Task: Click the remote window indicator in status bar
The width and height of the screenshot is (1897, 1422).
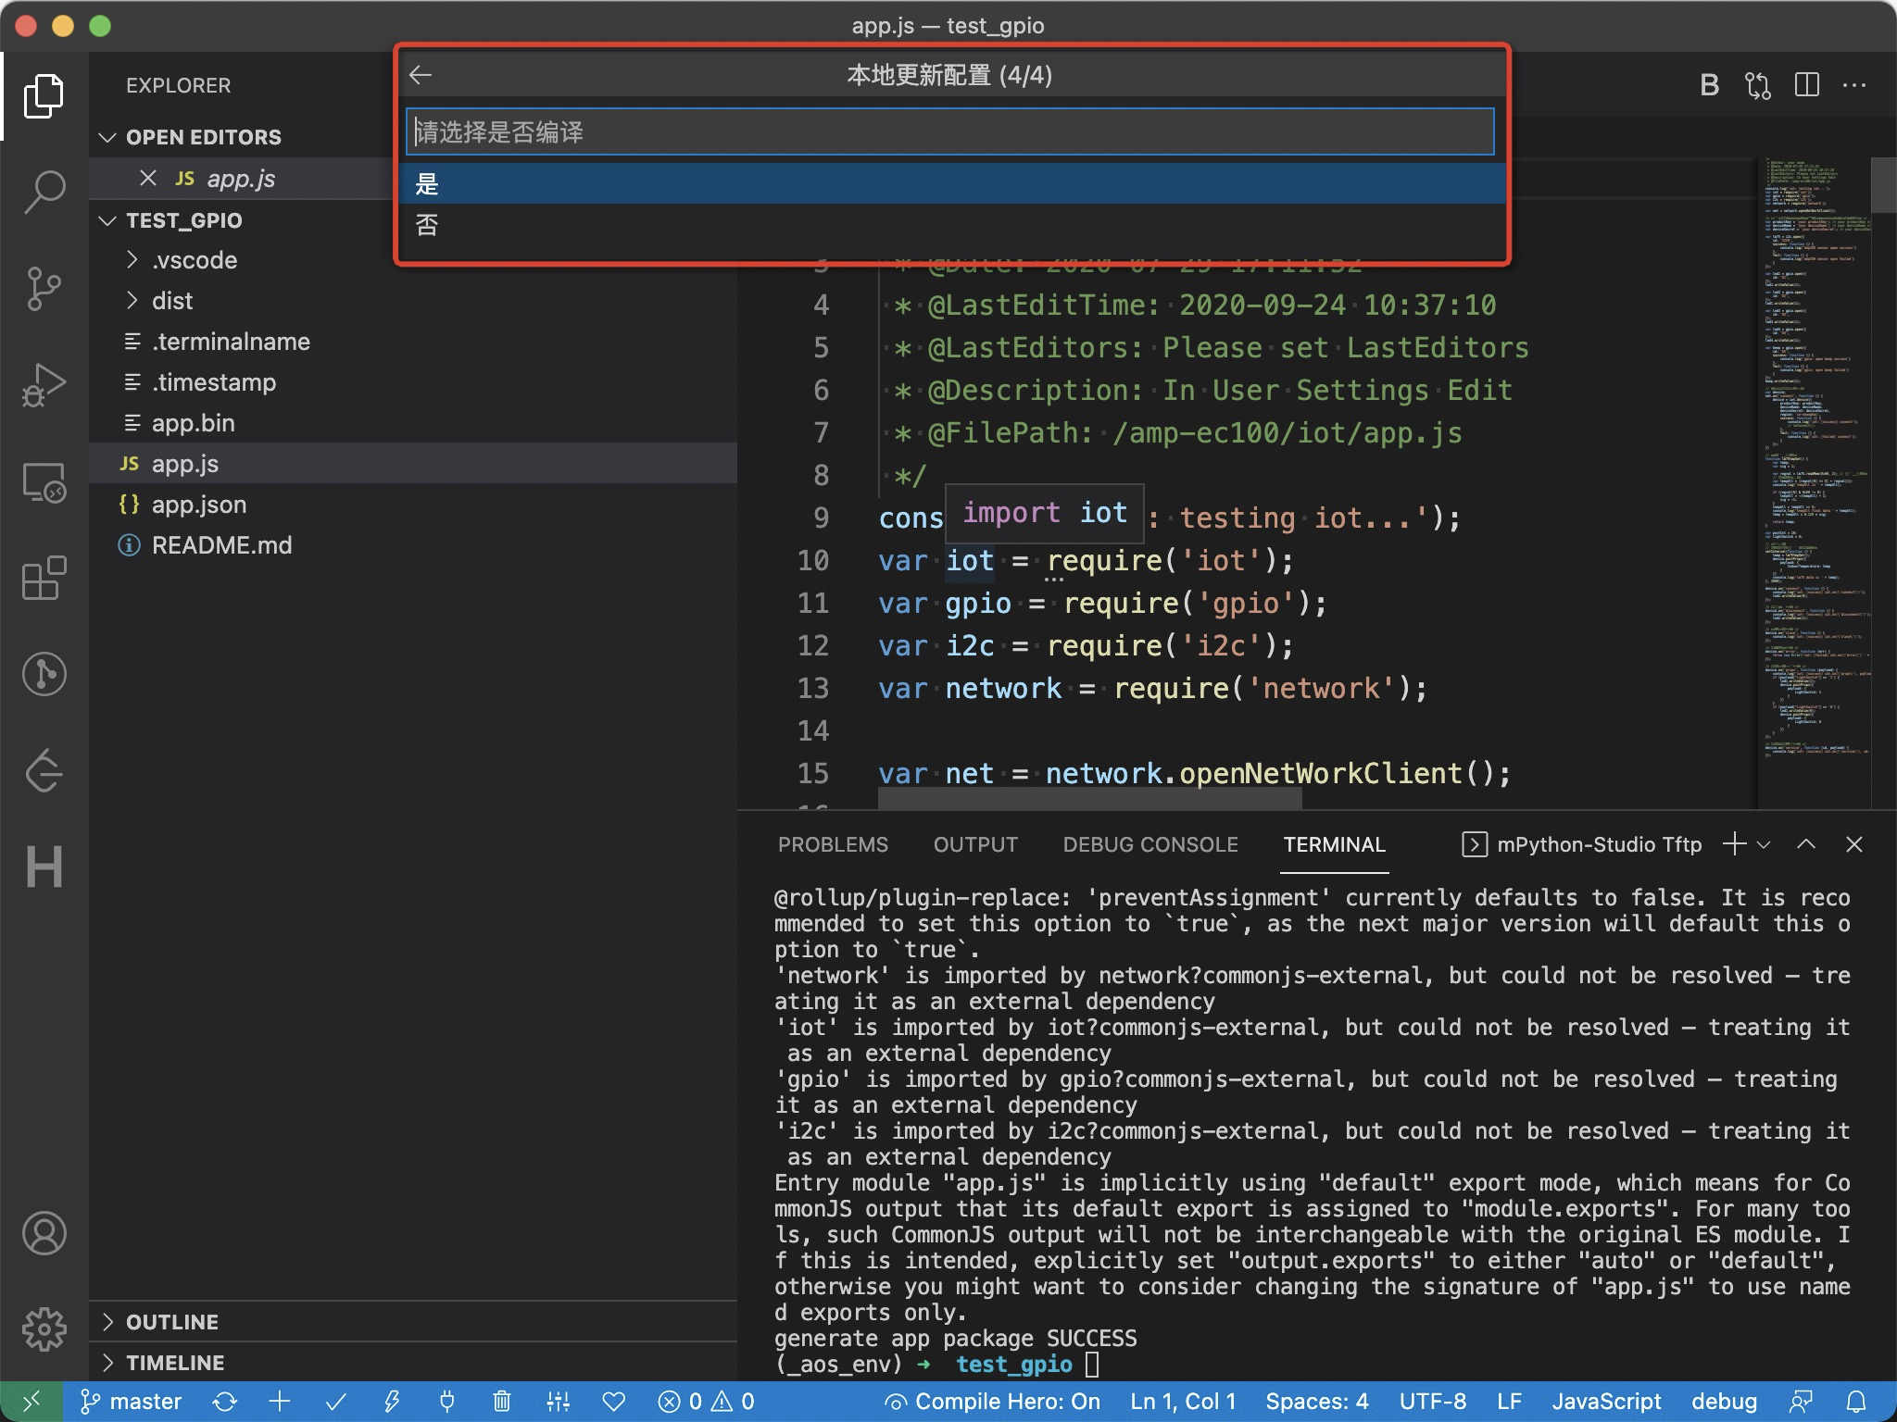Action: [x=31, y=1402]
